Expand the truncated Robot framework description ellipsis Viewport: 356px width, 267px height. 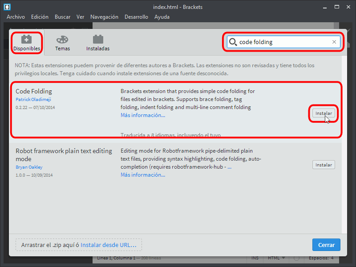coord(230,167)
